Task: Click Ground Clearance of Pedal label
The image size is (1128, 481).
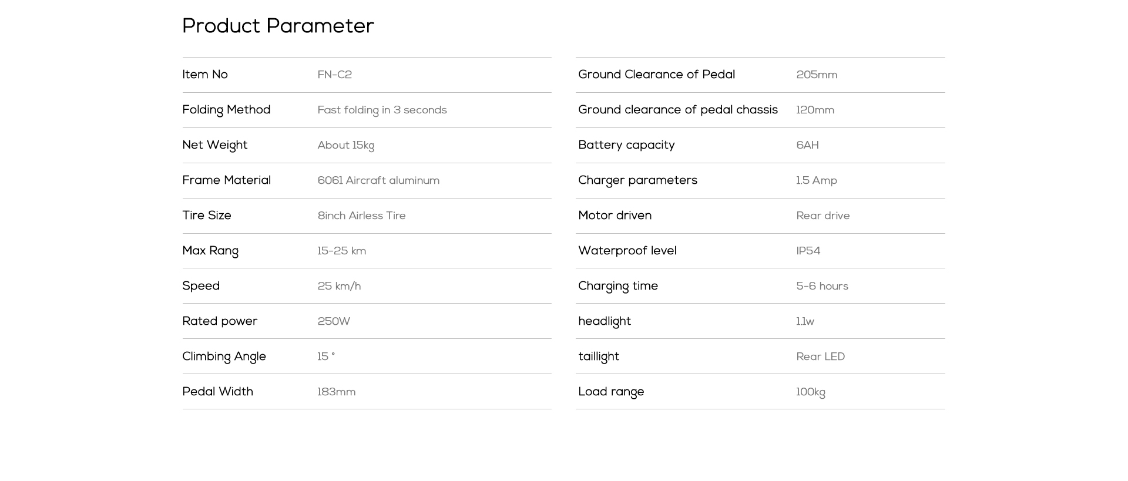Action: [x=656, y=75]
